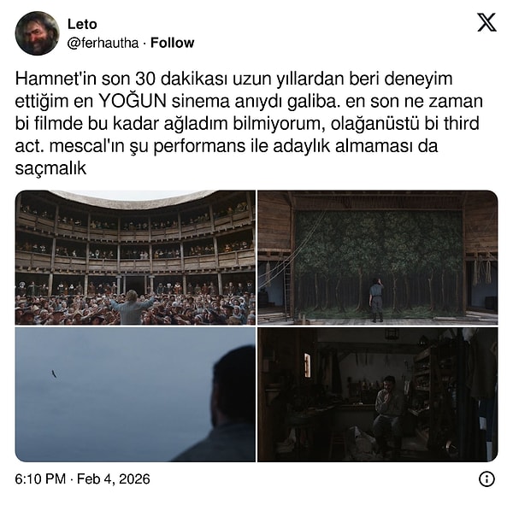Open the Globe theatre crowd image
This screenshot has width=513, height=505.
[x=135, y=257]
